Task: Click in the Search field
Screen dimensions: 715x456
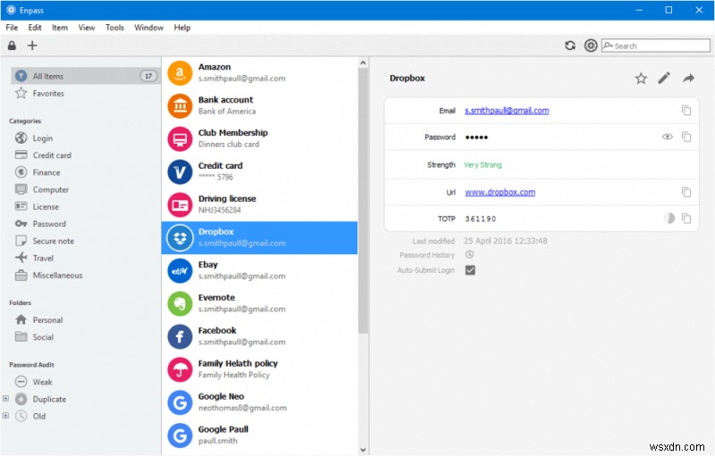Action: (656, 46)
